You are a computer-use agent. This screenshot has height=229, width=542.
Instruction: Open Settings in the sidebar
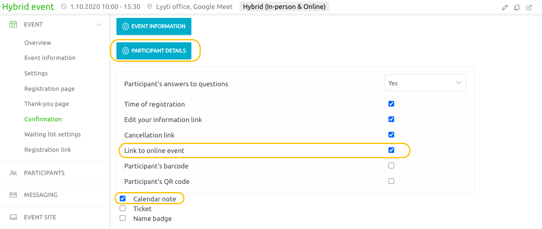(36, 73)
